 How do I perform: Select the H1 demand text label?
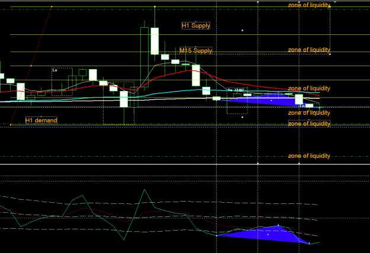click(x=41, y=121)
